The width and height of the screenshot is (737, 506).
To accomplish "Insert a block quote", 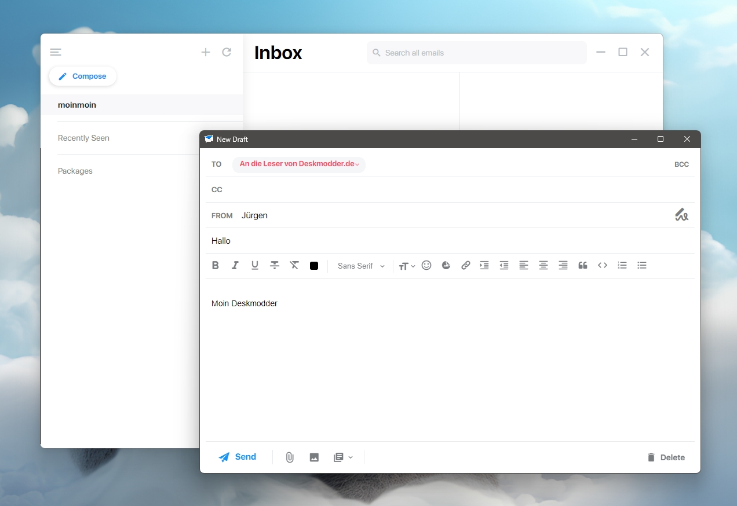I will [x=583, y=265].
